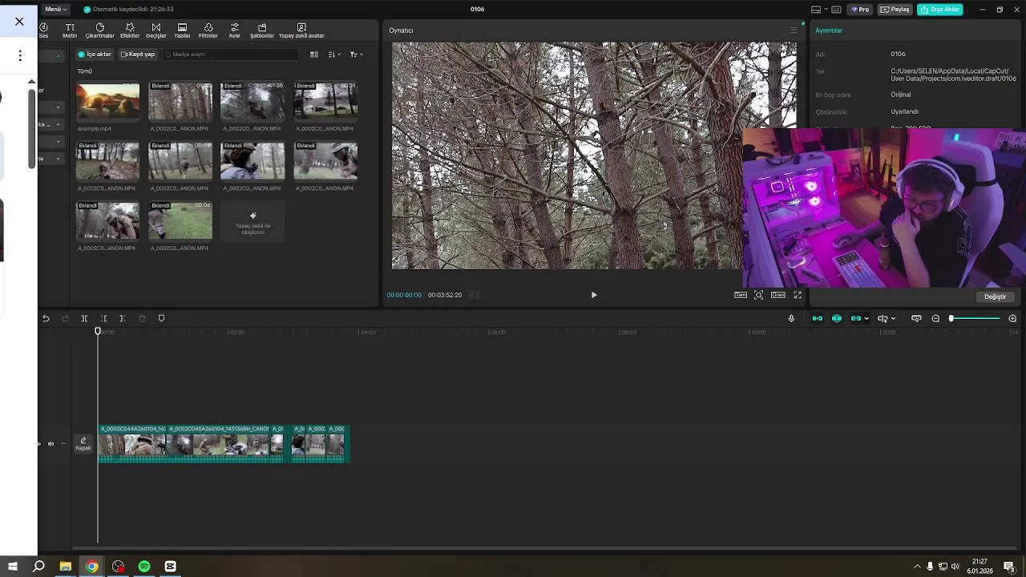Toggle linkage option on timeline
The height and width of the screenshot is (577, 1026).
pos(856,318)
